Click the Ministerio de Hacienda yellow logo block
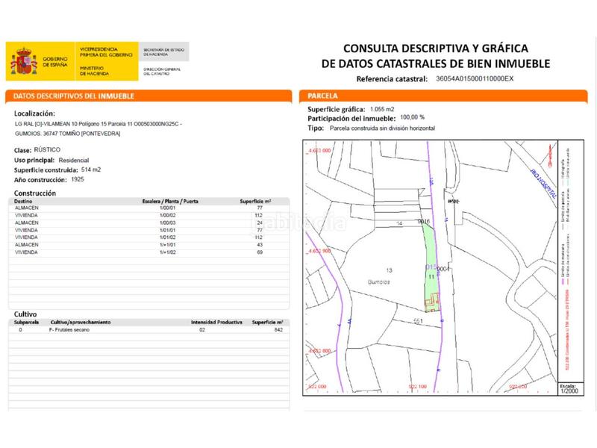The width and height of the screenshot is (597, 448). 107,61
